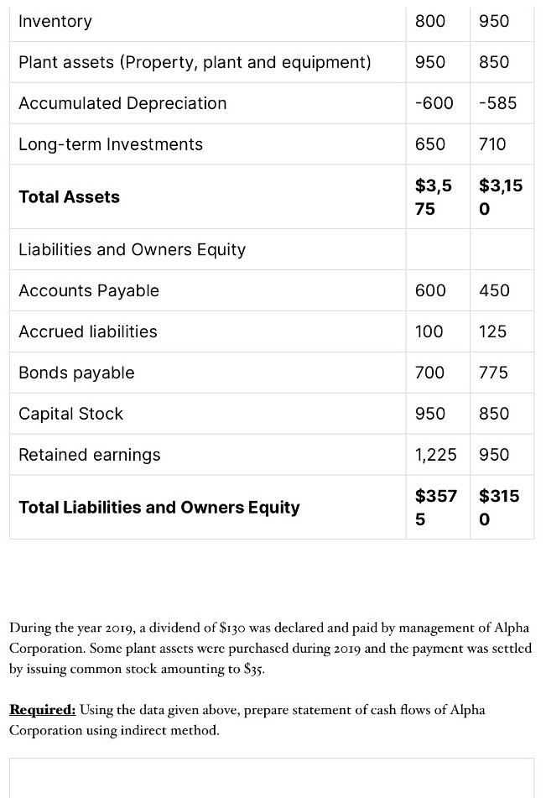Click the Inventory row label
Screen dimensions: 546x798
[55, 21]
